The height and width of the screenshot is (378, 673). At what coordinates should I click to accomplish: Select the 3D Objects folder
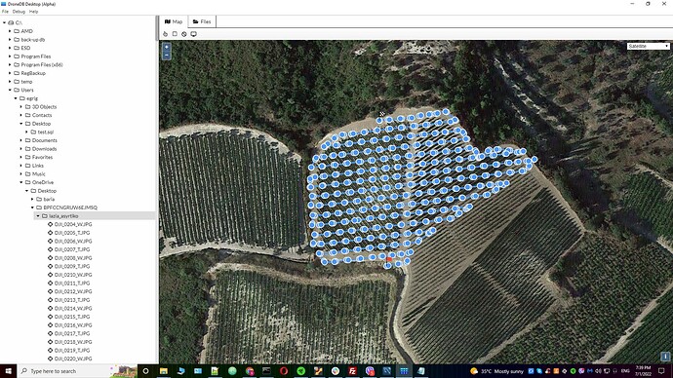pyautogui.click(x=44, y=107)
